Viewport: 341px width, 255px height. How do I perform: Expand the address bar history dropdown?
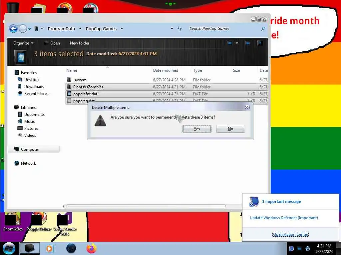(172, 29)
